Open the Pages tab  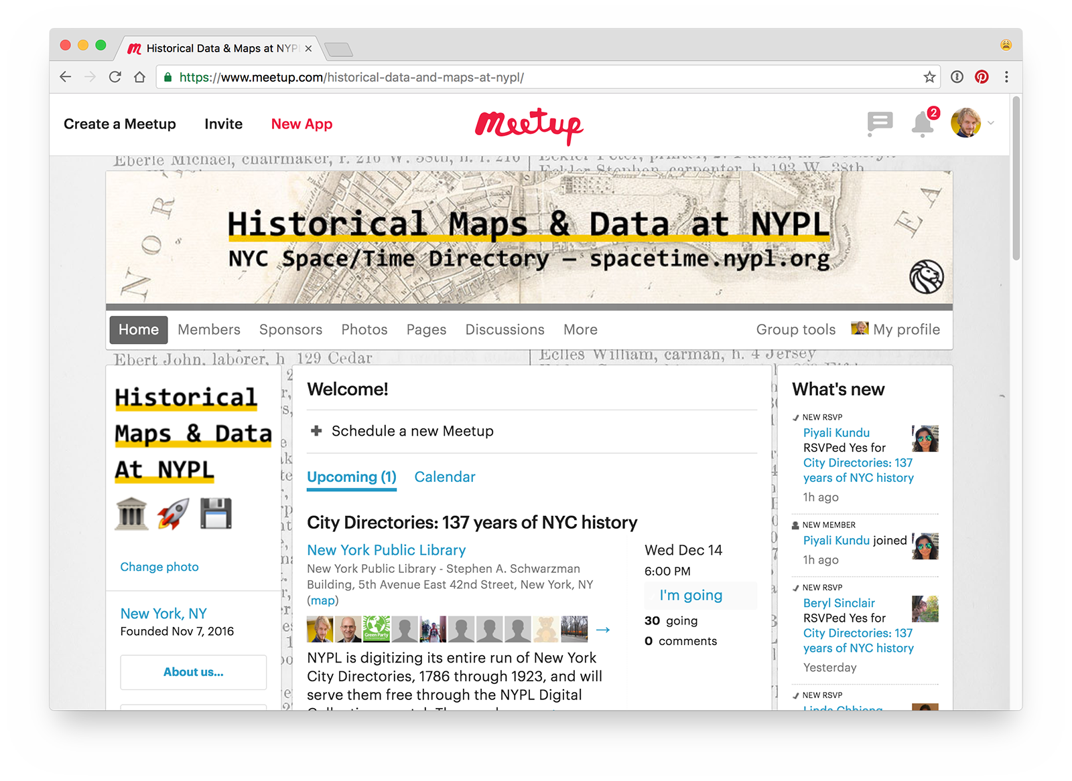coord(426,329)
